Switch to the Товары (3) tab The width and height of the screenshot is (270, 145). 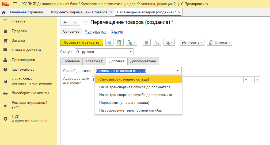coord(94,61)
